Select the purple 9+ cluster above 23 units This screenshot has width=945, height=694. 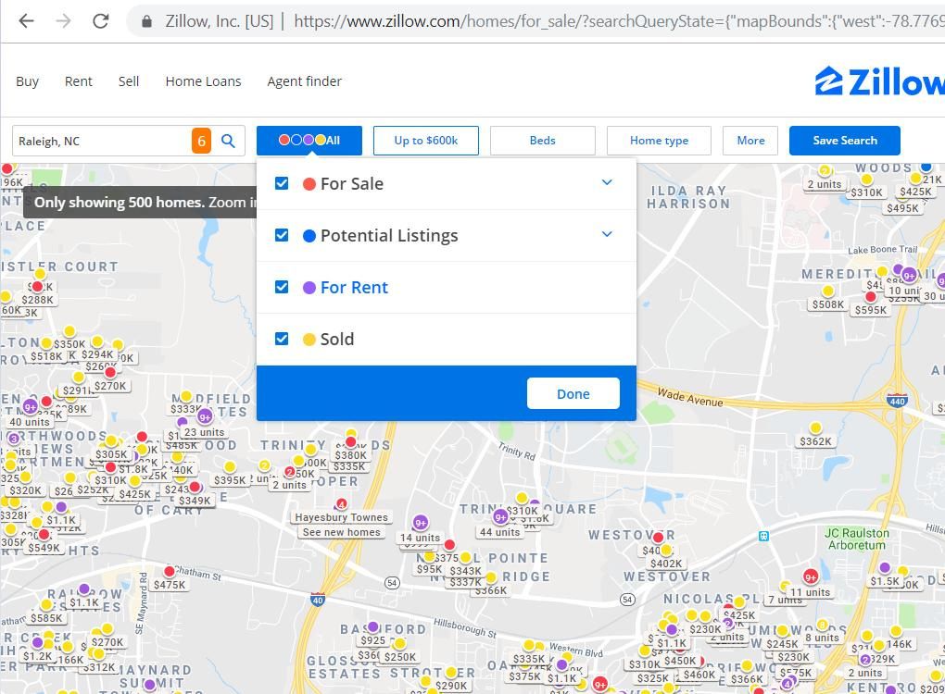[205, 416]
